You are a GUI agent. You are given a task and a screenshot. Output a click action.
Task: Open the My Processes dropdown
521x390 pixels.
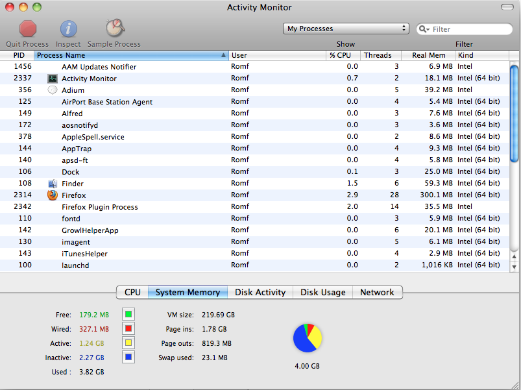coord(346,29)
